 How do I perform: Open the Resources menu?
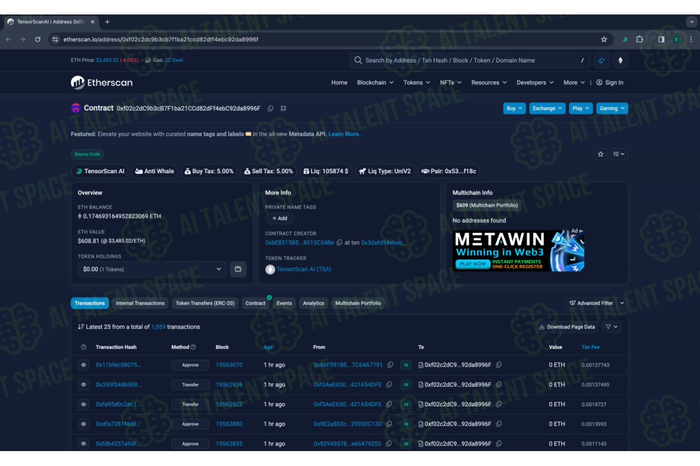coord(489,82)
